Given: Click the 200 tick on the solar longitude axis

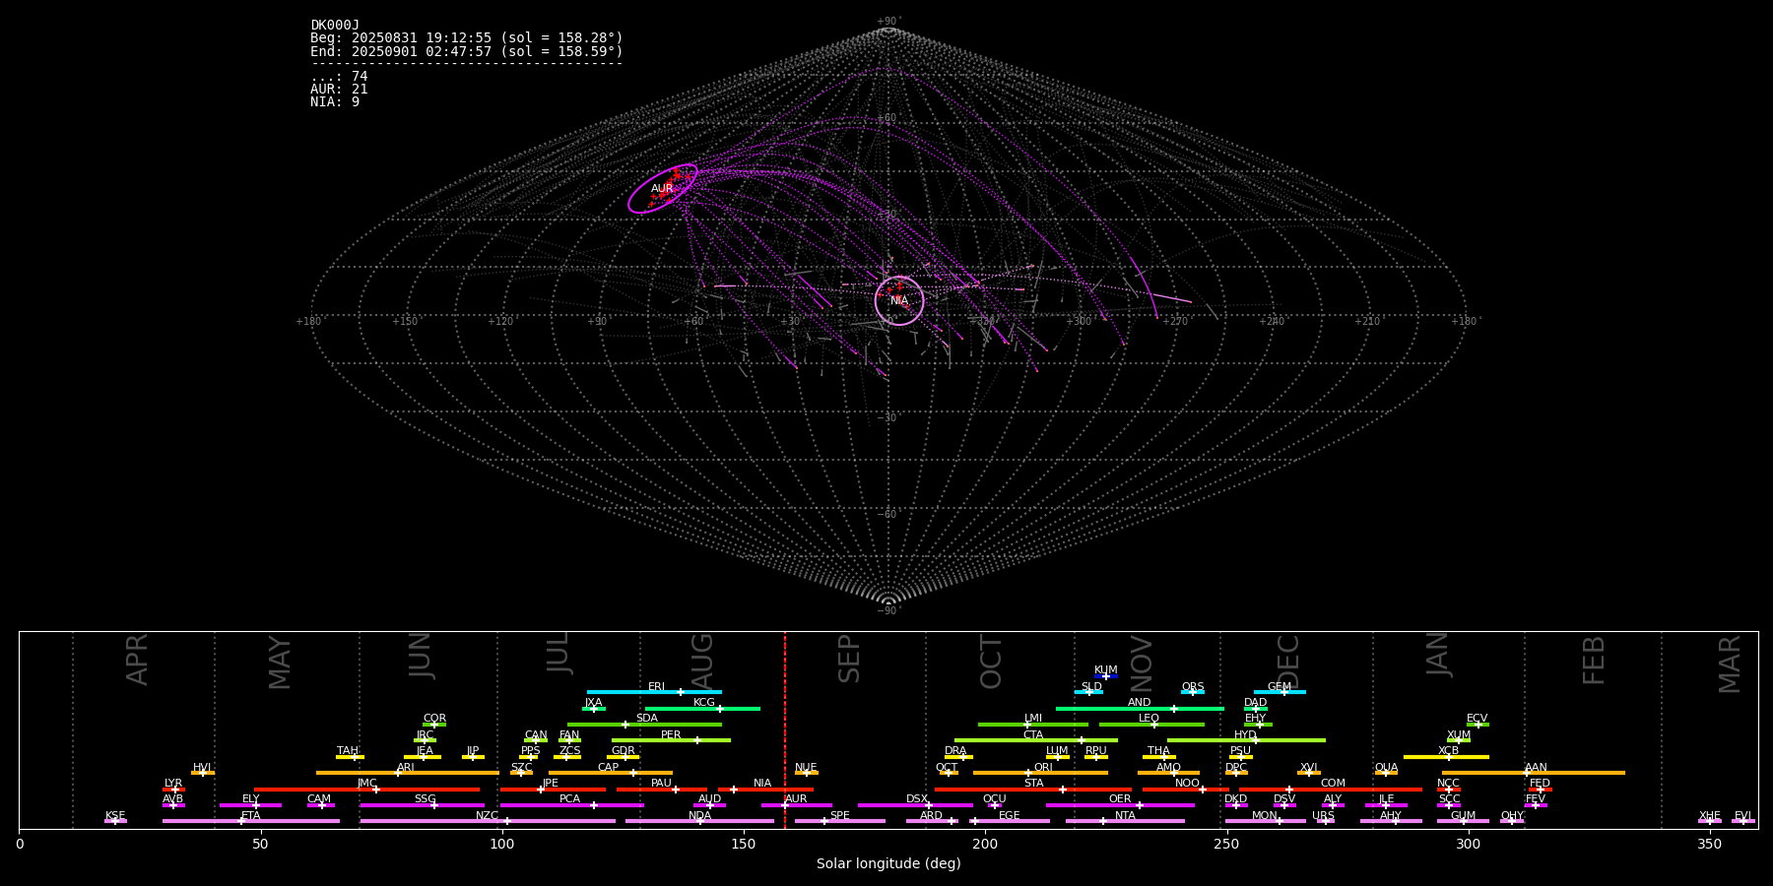Looking at the screenshot, I should point(985,844).
